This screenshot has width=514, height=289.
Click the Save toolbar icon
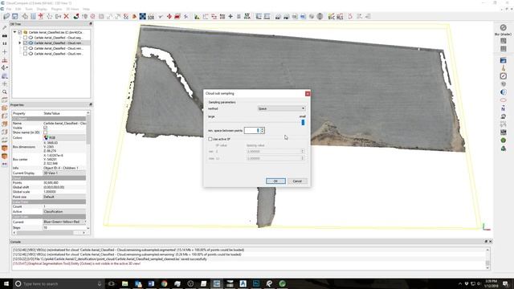15,16
